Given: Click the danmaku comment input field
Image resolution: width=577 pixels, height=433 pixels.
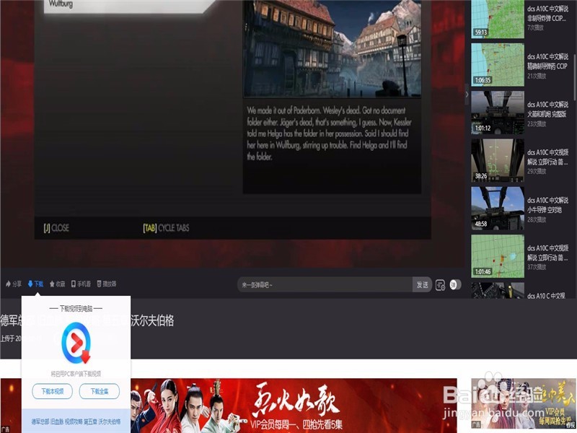Looking at the screenshot, I should (x=325, y=284).
